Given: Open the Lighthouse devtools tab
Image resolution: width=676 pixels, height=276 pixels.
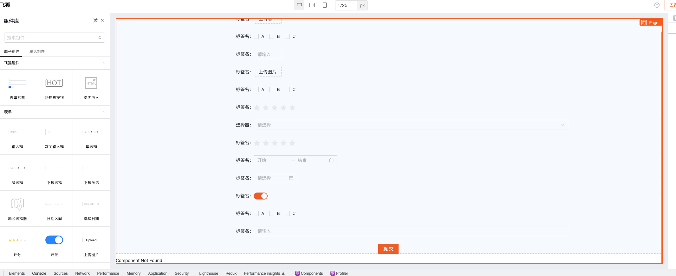Looking at the screenshot, I should (209, 273).
